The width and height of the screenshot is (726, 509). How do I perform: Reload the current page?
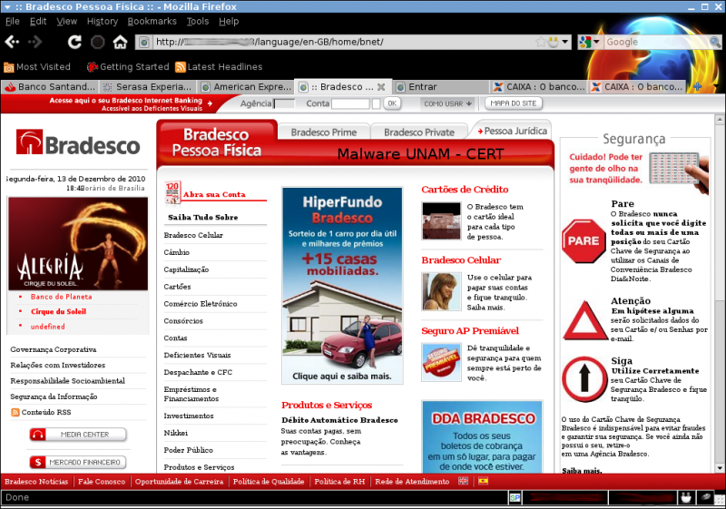pos(74,42)
